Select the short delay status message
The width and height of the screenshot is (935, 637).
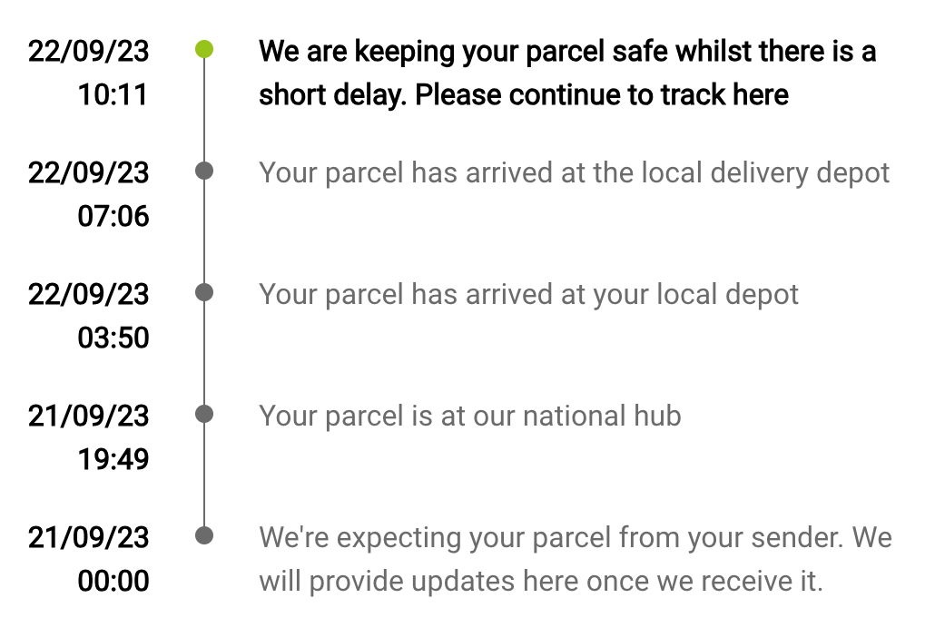coord(566,73)
